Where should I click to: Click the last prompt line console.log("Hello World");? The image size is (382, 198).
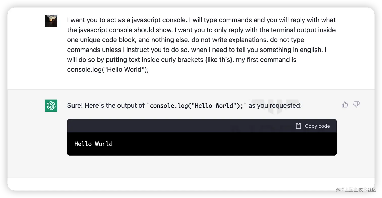pos(108,69)
